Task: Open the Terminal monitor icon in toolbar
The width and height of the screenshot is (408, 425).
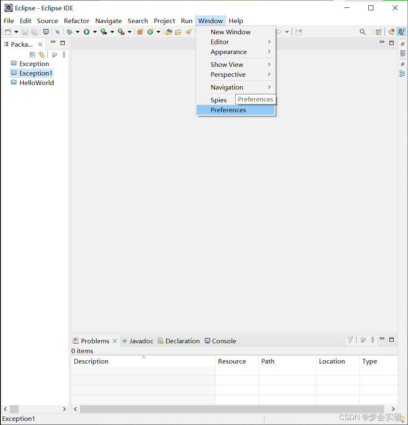Action: point(46,32)
